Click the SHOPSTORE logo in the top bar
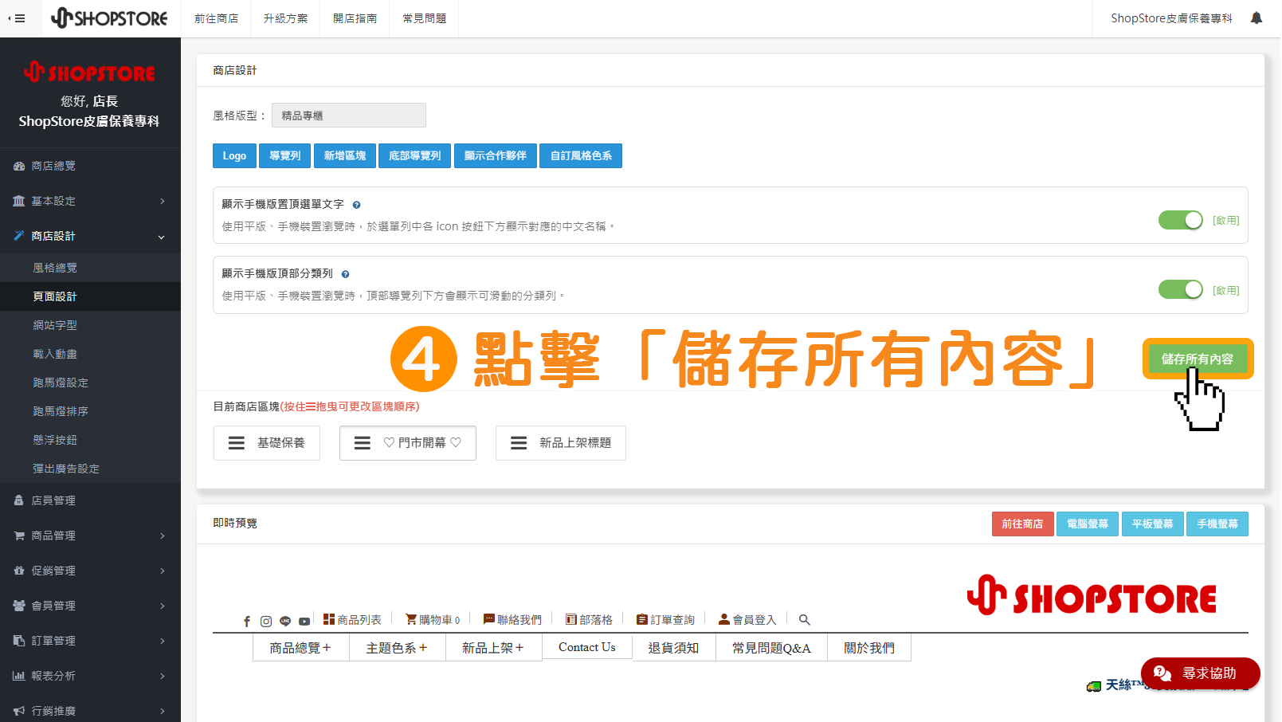This screenshot has width=1282, height=722. tap(109, 18)
